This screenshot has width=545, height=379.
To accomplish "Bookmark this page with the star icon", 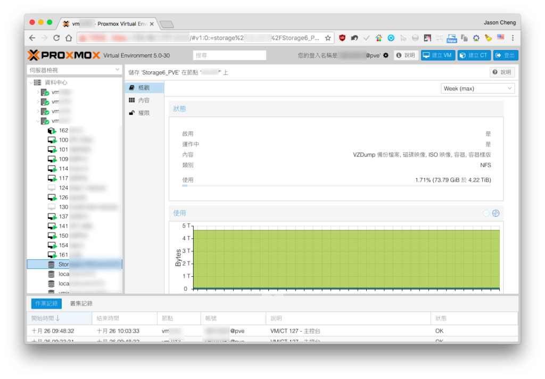I will point(328,38).
